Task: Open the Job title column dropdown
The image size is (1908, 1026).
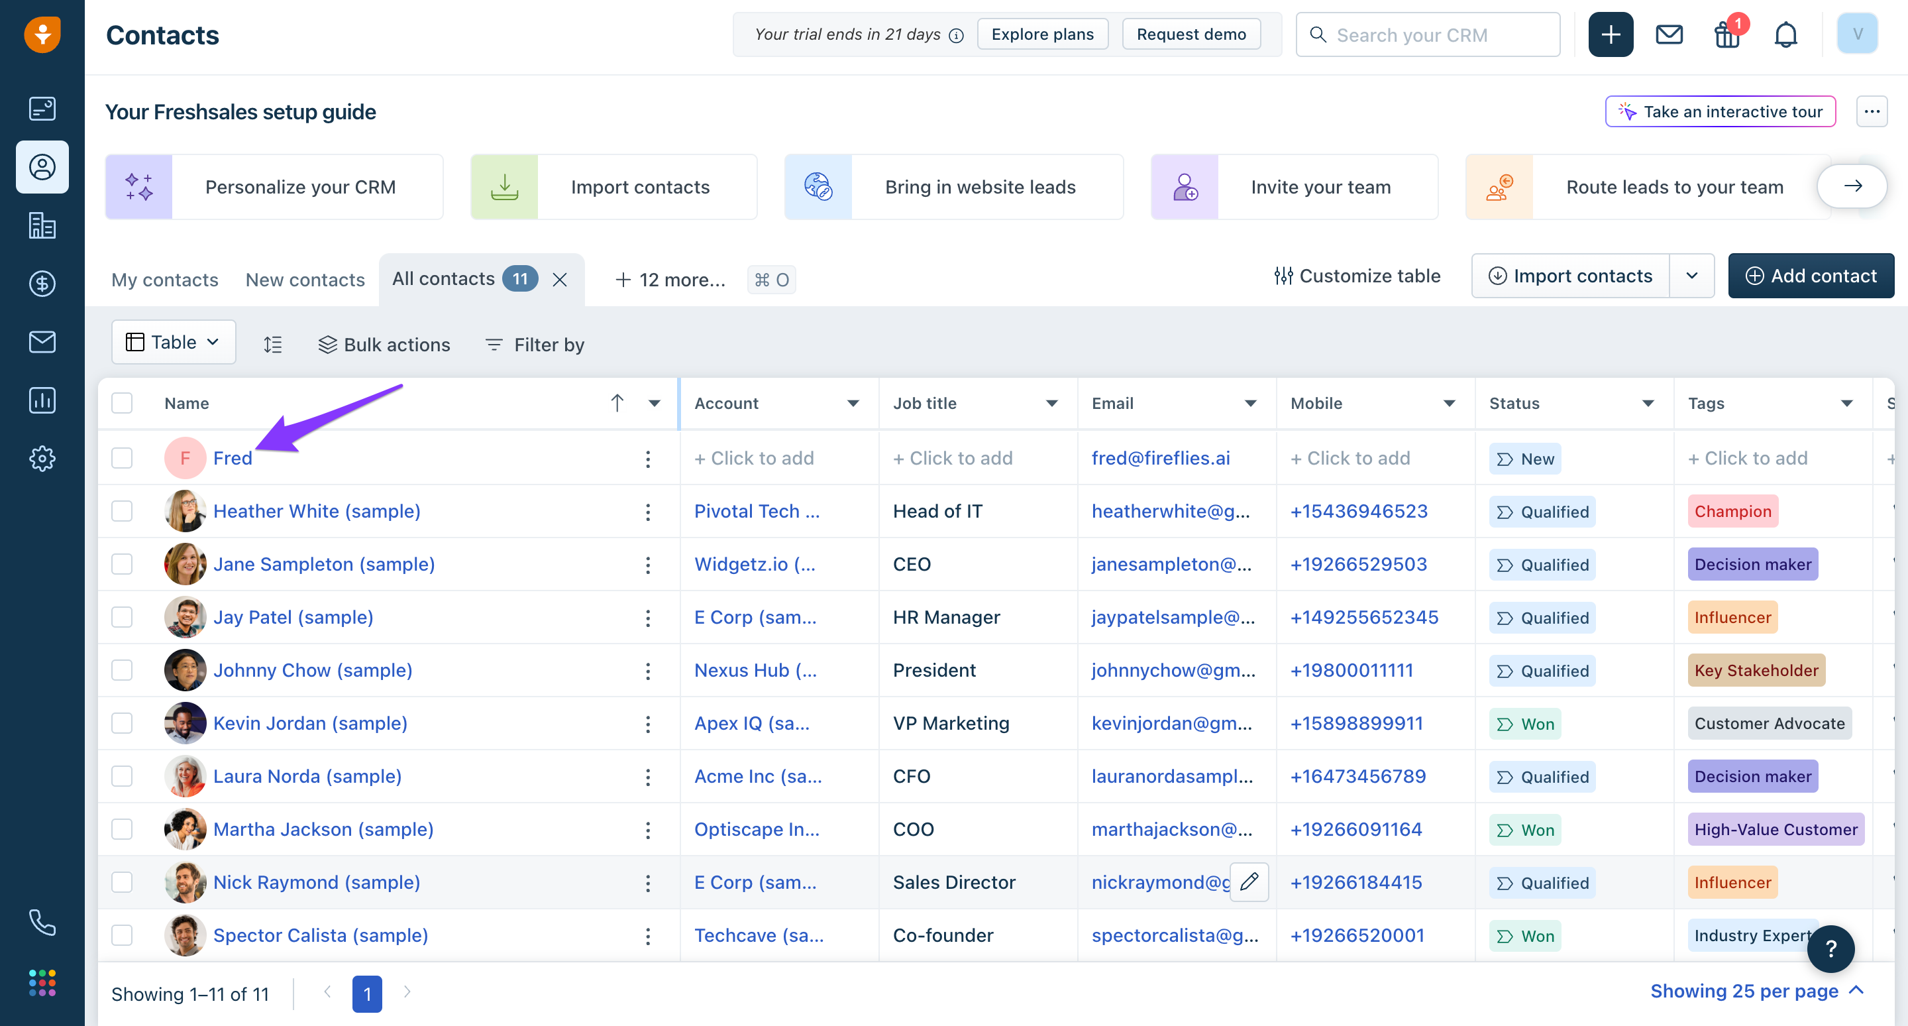Action: tap(1051, 403)
